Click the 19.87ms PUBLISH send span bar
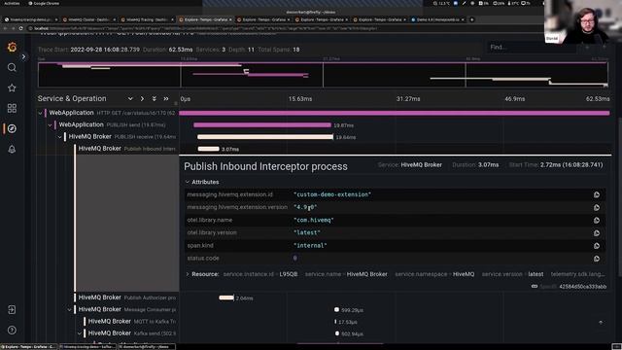This screenshot has height=350, width=622. (x=262, y=125)
